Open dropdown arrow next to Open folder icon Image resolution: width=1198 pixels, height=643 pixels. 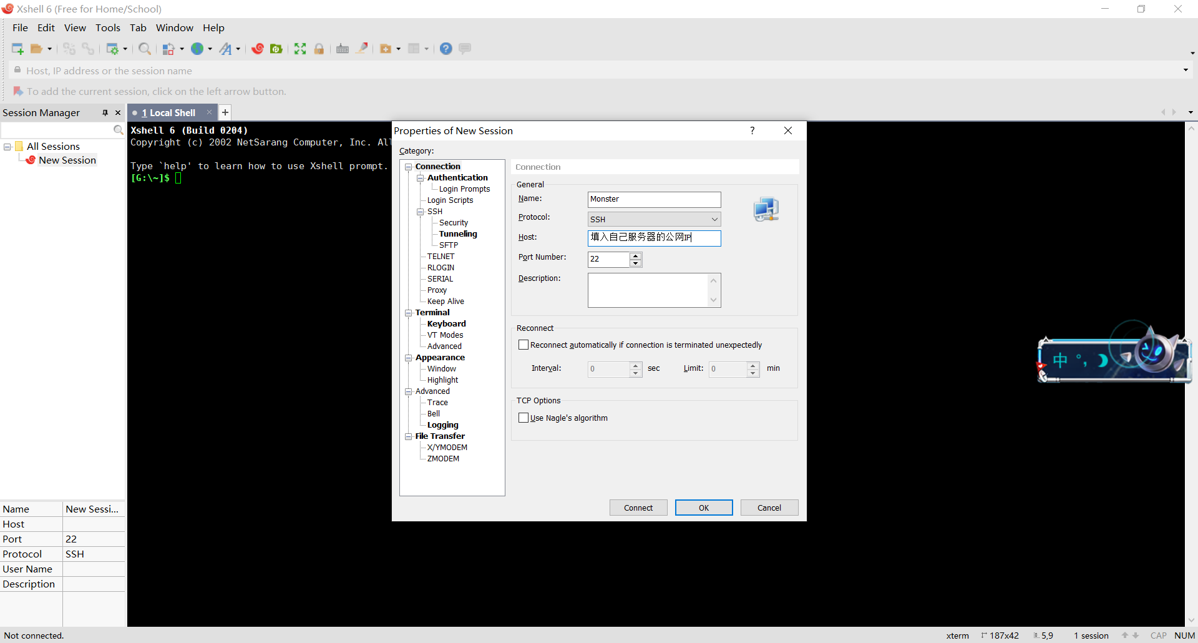click(x=50, y=49)
